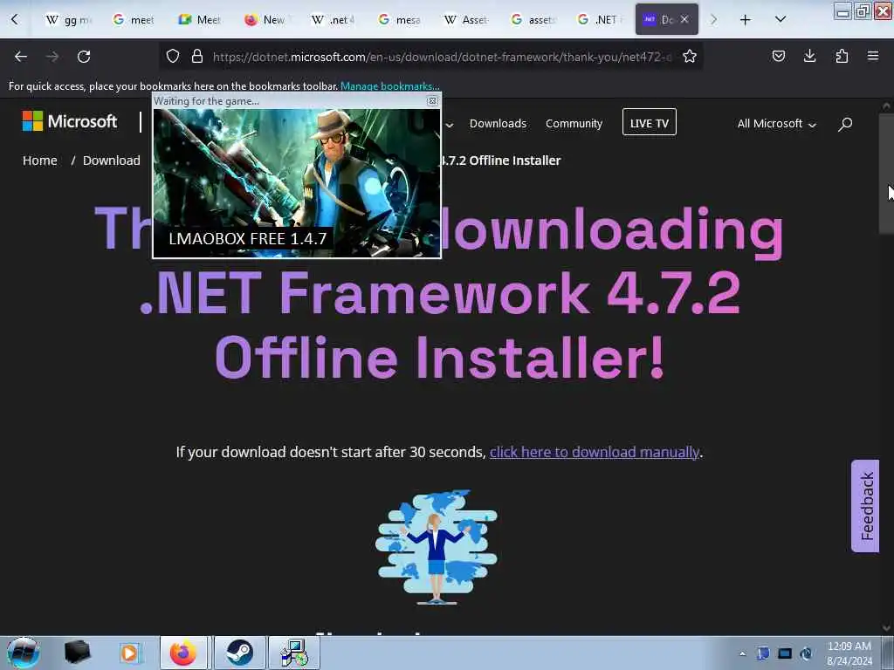Show hidden system tray icons
894x670 pixels.
click(742, 653)
